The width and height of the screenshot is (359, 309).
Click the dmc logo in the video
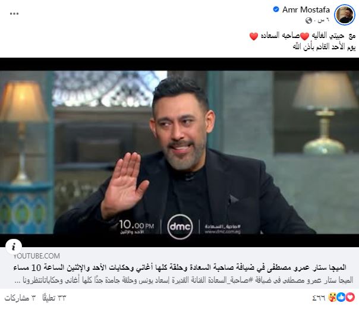pyautogui.click(x=180, y=226)
